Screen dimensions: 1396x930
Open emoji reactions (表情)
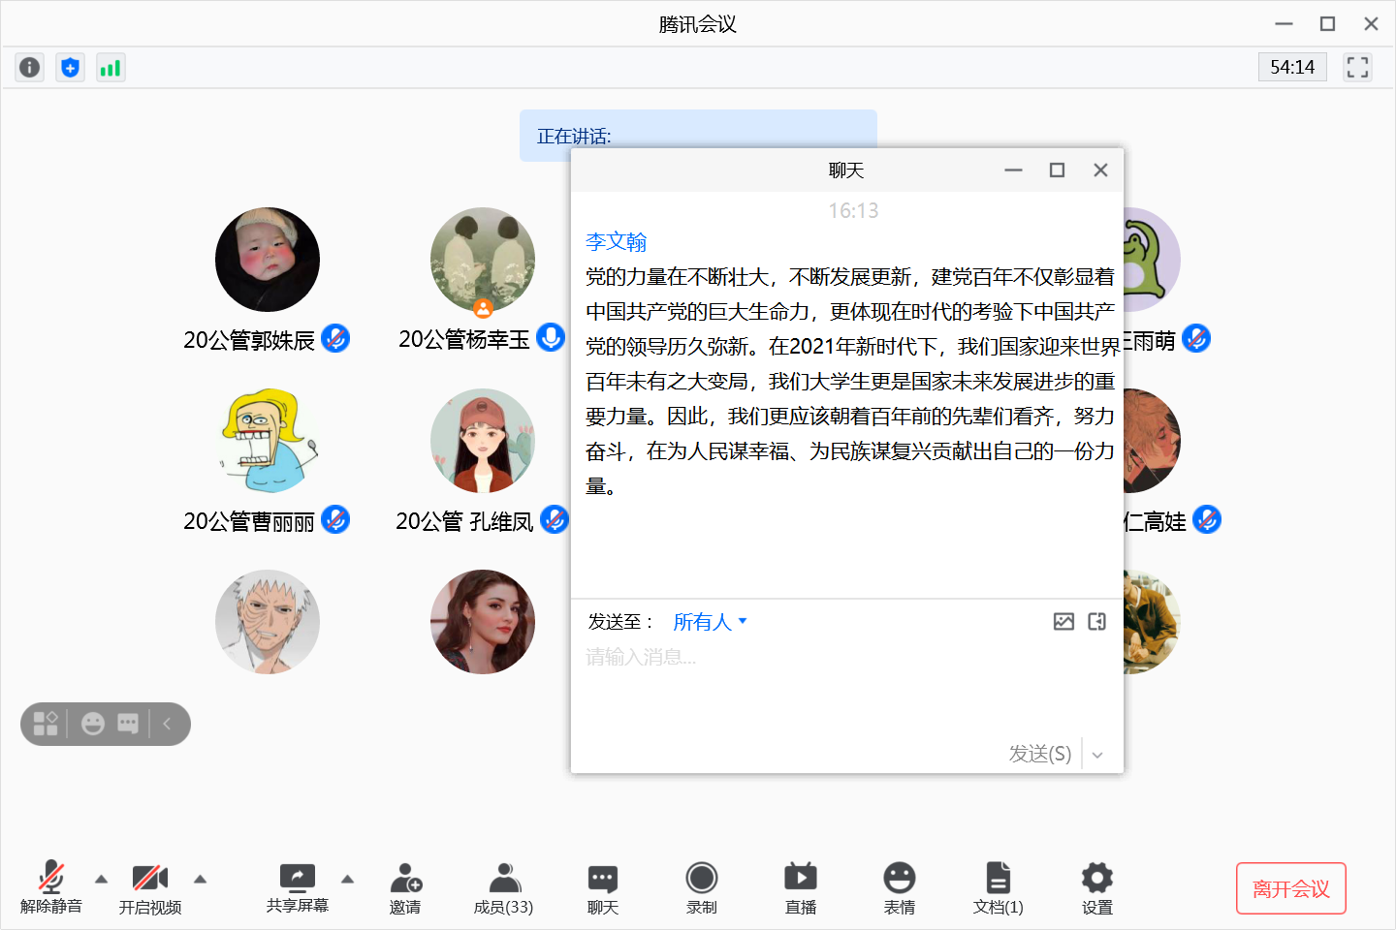pyautogui.click(x=899, y=887)
